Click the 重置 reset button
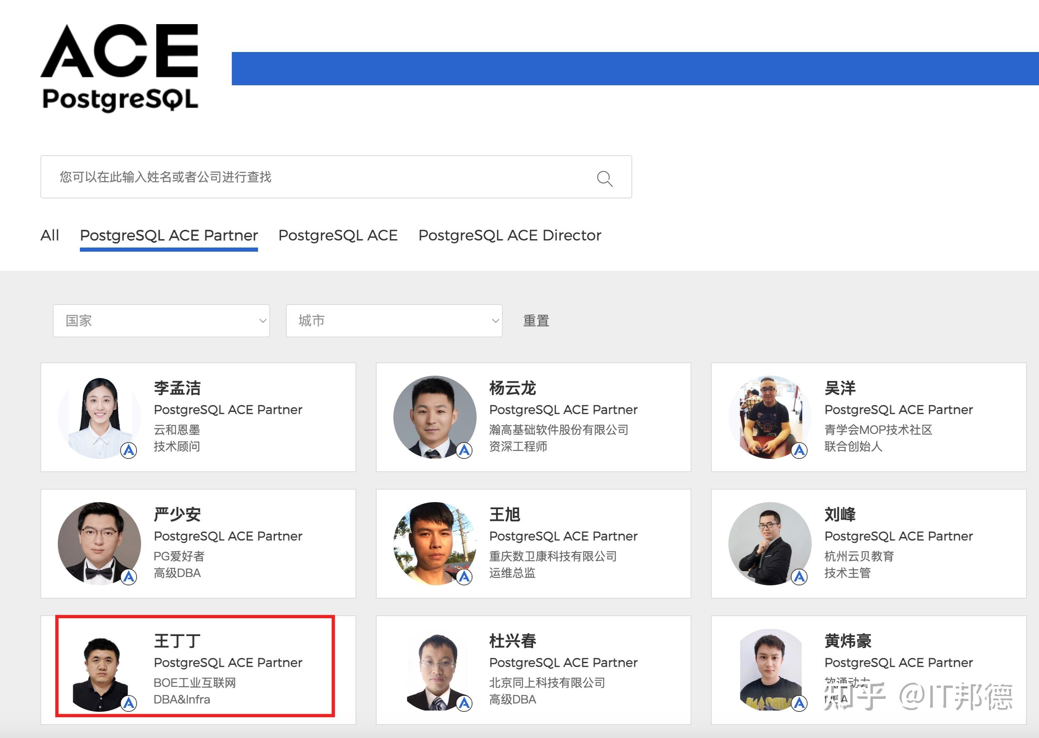Screen dimensions: 1039x738 (536, 321)
